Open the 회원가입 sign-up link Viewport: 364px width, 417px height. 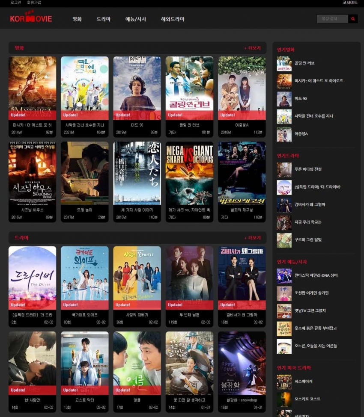(34, 3)
